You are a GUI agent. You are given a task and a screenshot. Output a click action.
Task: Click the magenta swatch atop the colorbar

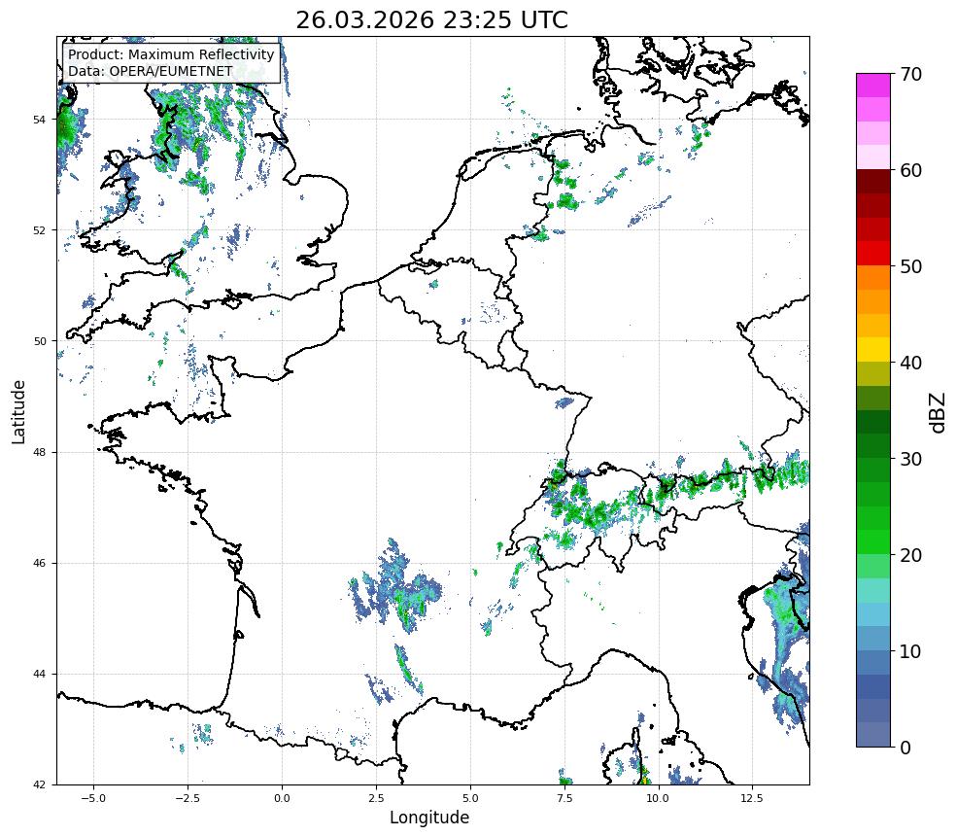pos(873,86)
